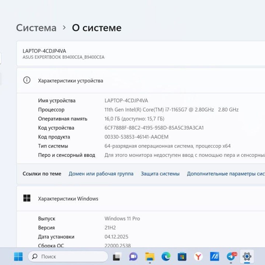Collapse the Характеристики устройства section
This screenshot has width=265, height=265.
click(x=141, y=80)
